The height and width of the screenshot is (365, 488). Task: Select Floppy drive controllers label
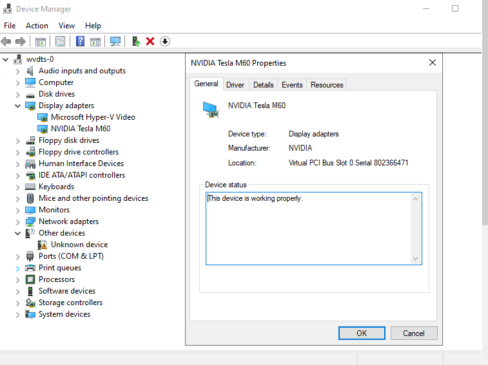[x=79, y=152]
